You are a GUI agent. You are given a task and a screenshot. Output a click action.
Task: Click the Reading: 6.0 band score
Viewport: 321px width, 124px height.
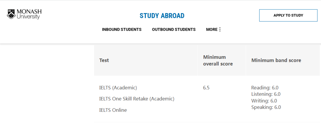pyautogui.click(x=265, y=88)
